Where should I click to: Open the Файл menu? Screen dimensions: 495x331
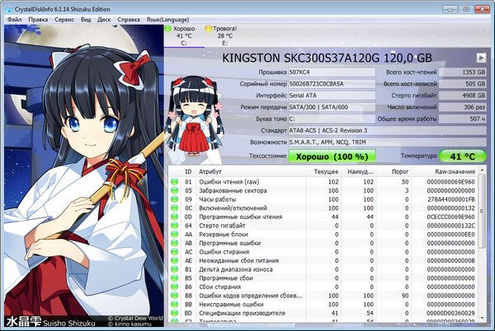(x=14, y=17)
